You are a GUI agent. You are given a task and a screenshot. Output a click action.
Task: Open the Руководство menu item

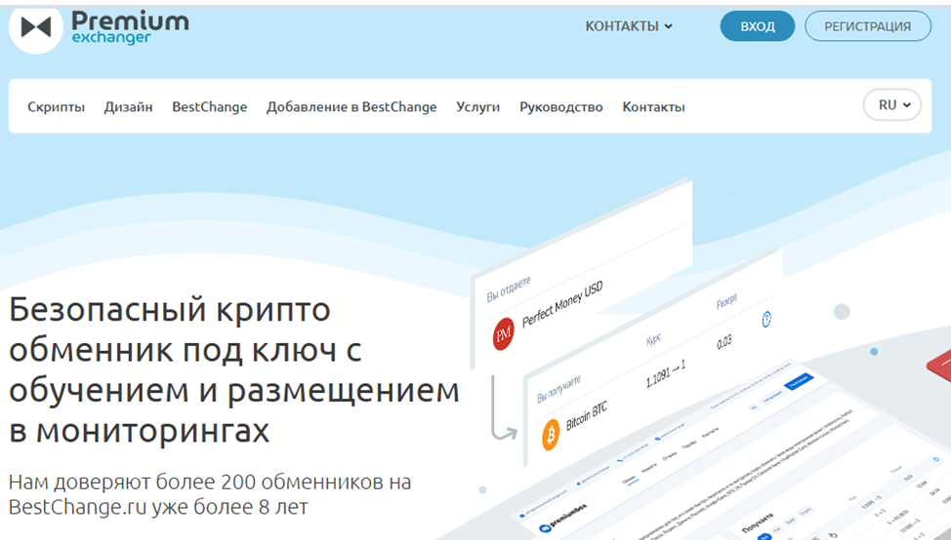(x=561, y=107)
